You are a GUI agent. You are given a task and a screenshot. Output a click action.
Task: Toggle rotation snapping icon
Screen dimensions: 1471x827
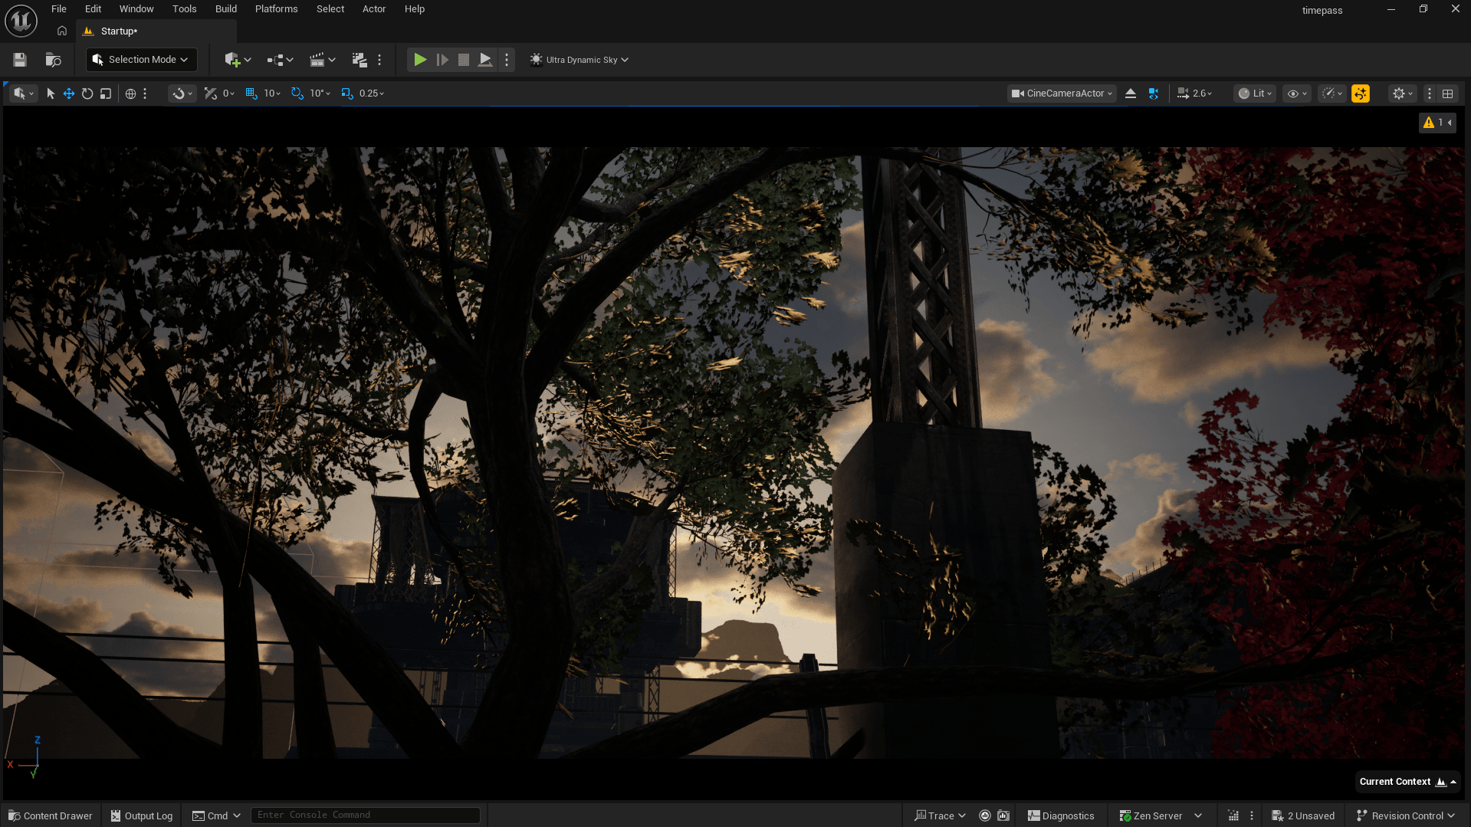coord(297,94)
